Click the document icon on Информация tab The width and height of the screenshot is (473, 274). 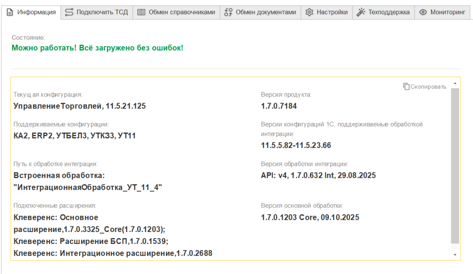(10, 12)
